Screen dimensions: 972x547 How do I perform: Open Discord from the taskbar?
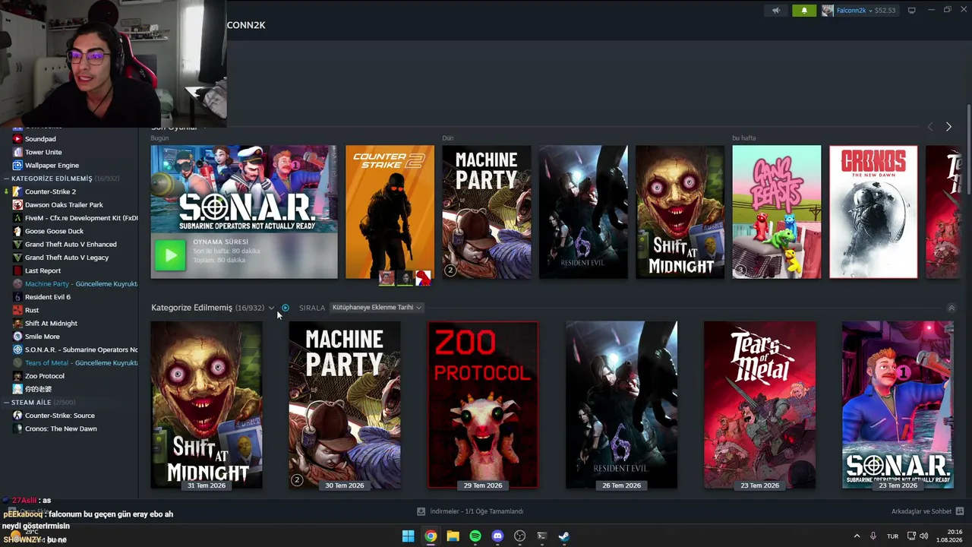pyautogui.click(x=497, y=536)
